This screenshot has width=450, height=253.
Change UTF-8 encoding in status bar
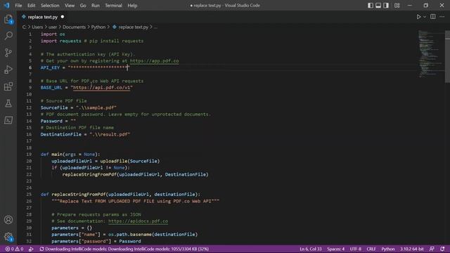pos(356,249)
